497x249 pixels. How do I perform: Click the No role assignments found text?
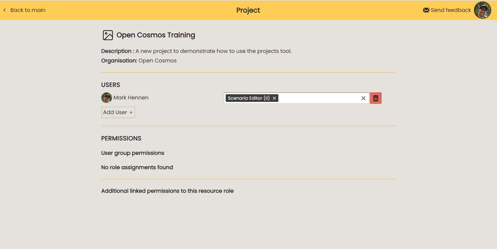137,167
